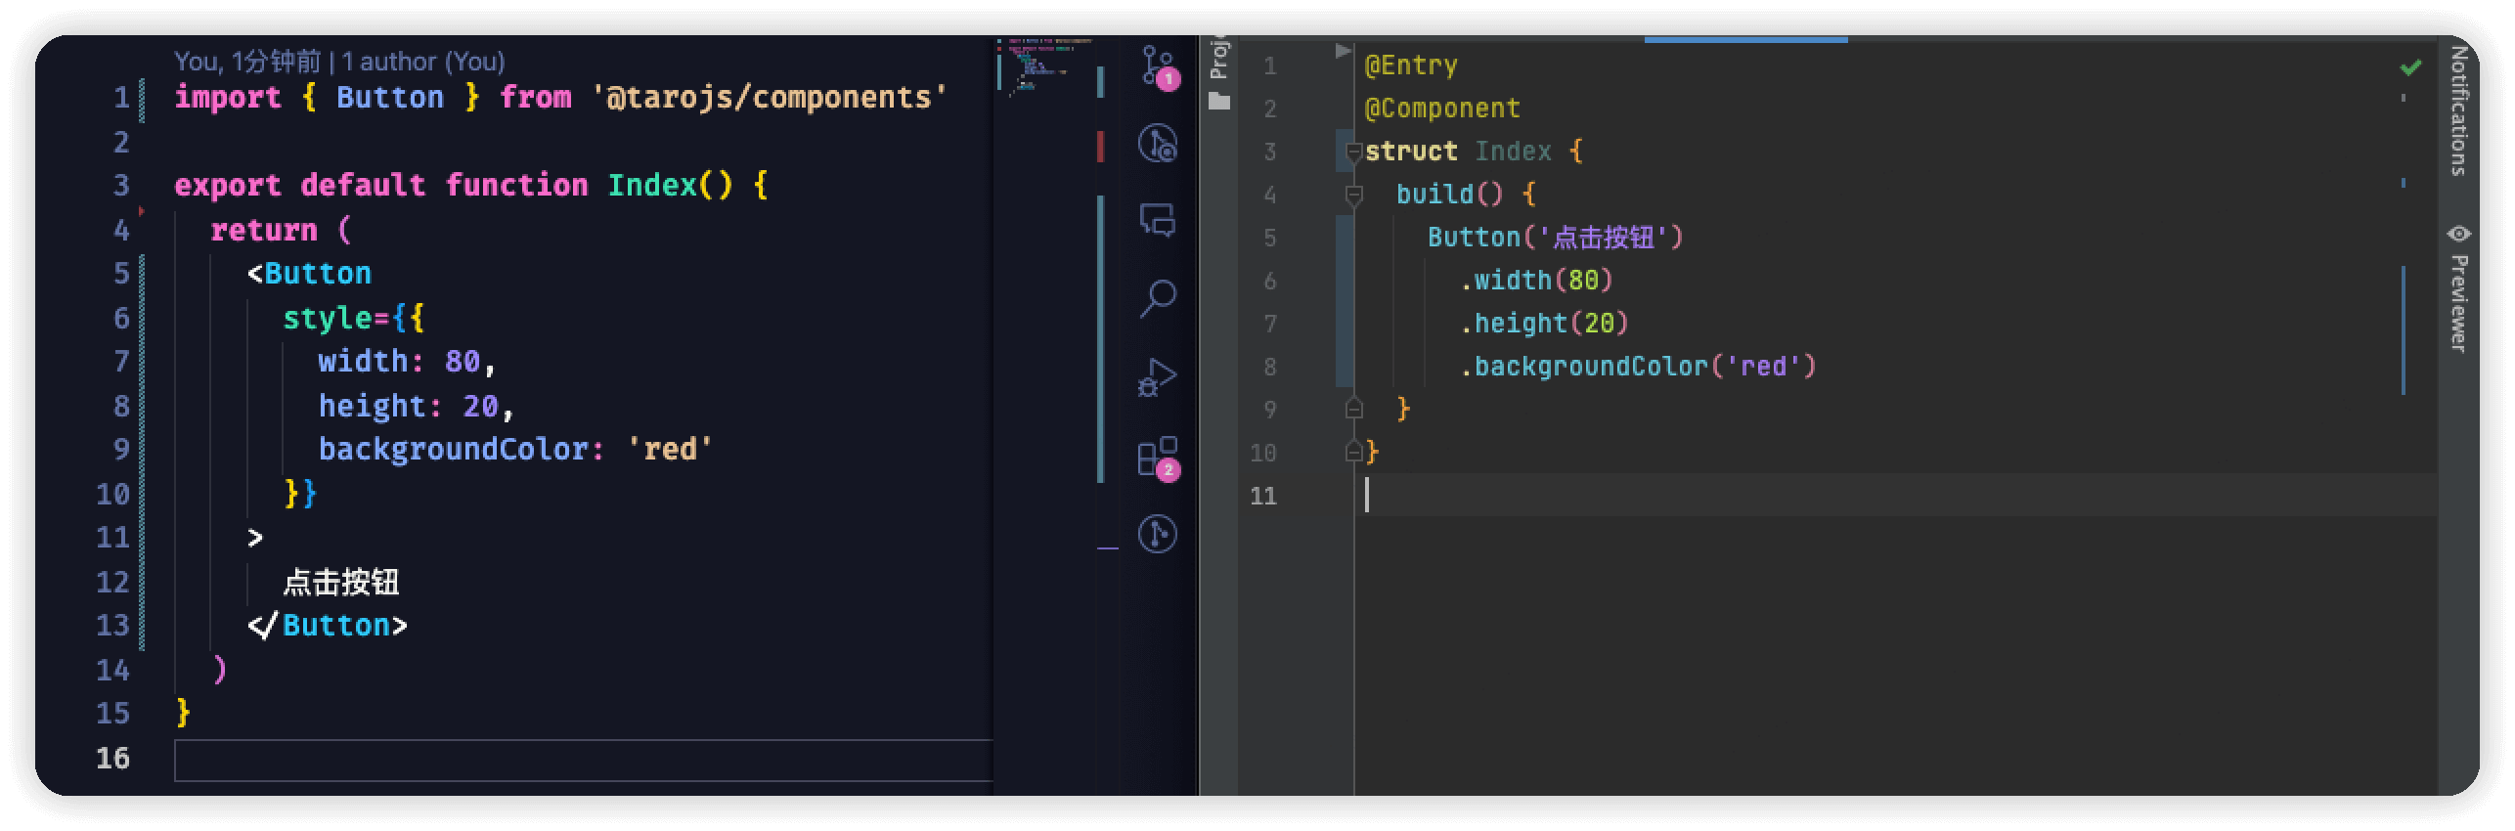The height and width of the screenshot is (831, 2515).
Task: Click the green checkmark inspection indicator
Action: pos(2410,67)
